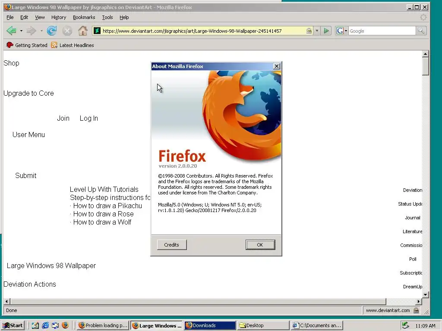442x331 pixels.
Task: Open How to draw a Pikachu tutorial
Action: click(107, 206)
